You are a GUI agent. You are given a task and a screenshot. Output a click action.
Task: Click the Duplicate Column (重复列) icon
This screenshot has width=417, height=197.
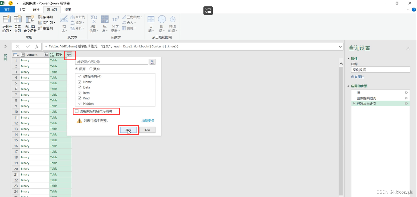click(x=40, y=28)
